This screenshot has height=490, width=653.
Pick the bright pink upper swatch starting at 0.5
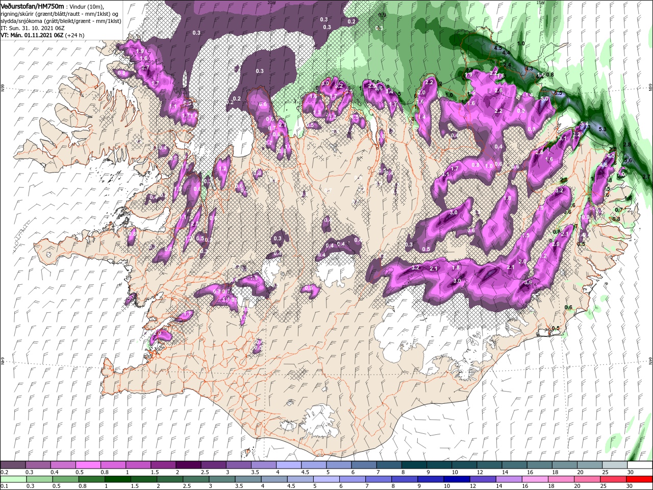[x=88, y=465]
